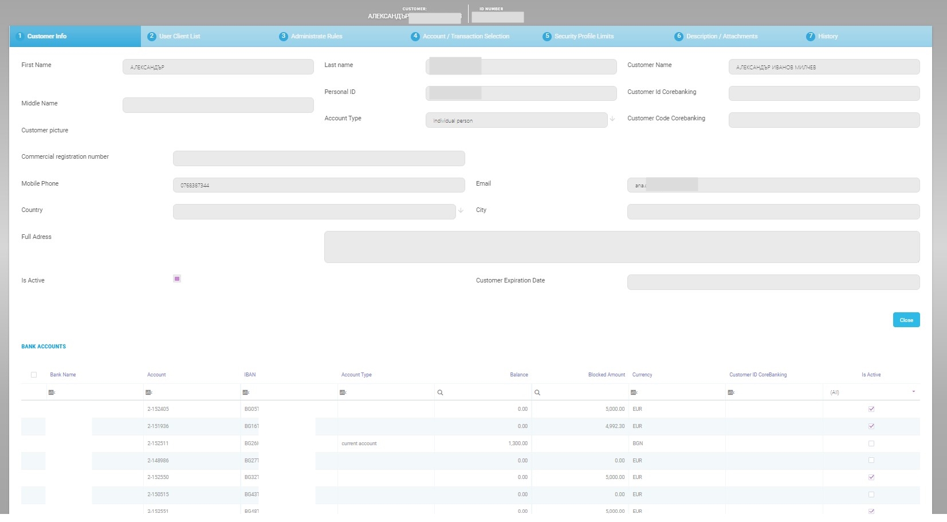
Task: Click the Mobile Phone input field
Action: click(319, 185)
